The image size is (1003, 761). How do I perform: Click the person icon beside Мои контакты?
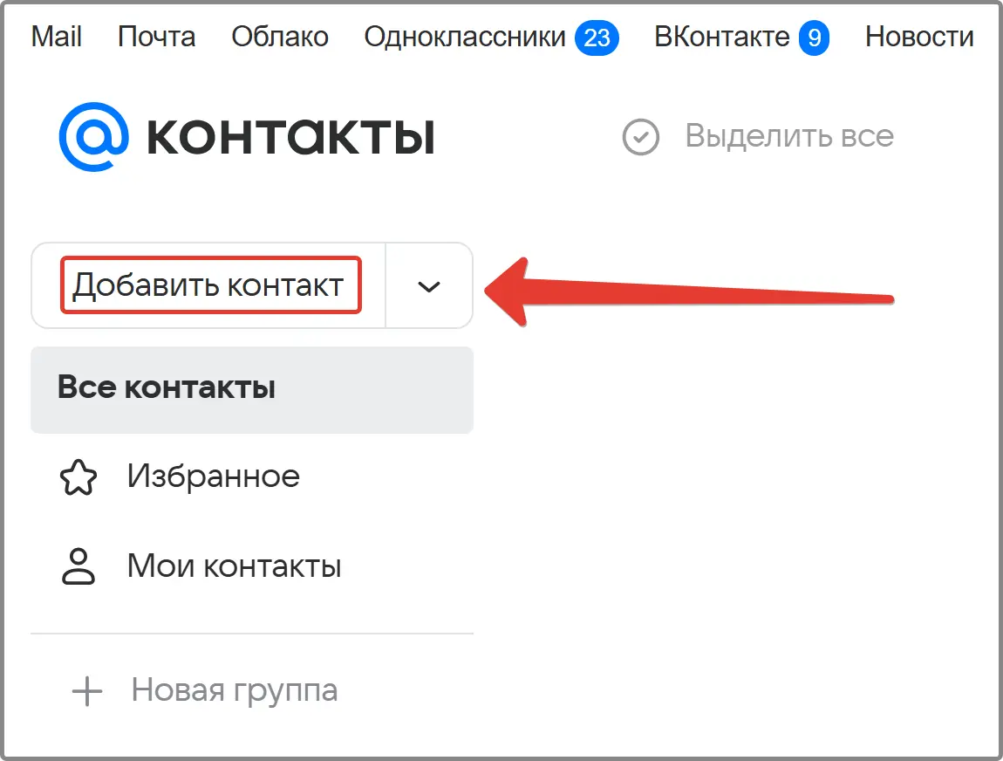78,566
